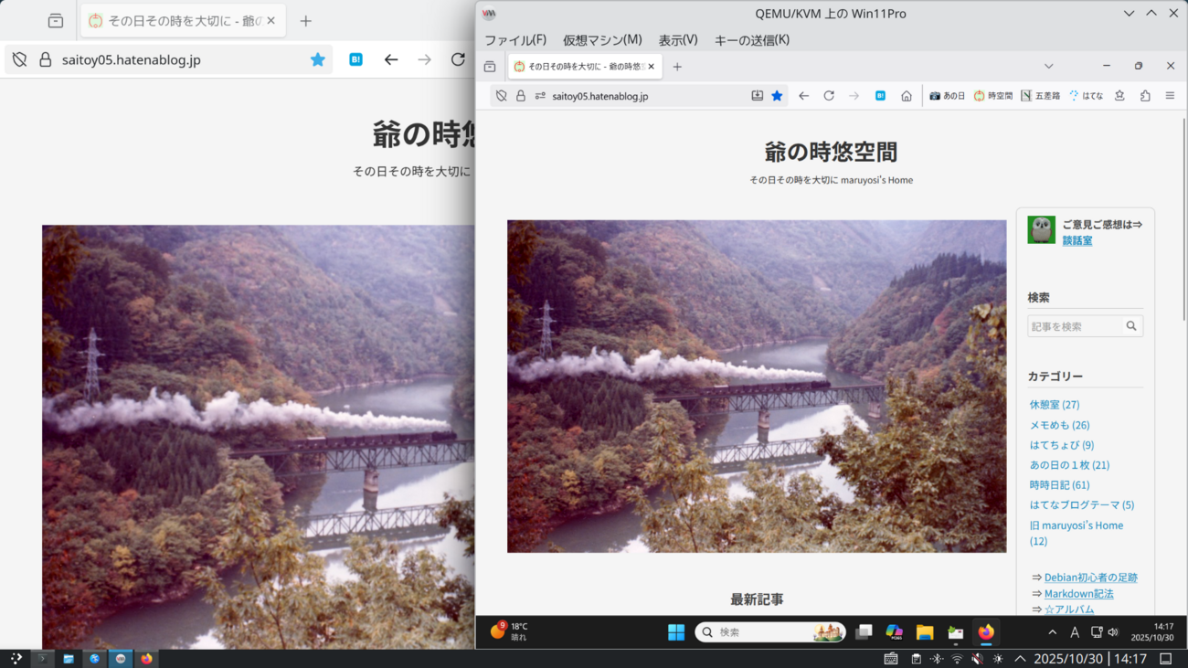Go back in the host Firefox window
The width and height of the screenshot is (1188, 668).
(391, 59)
